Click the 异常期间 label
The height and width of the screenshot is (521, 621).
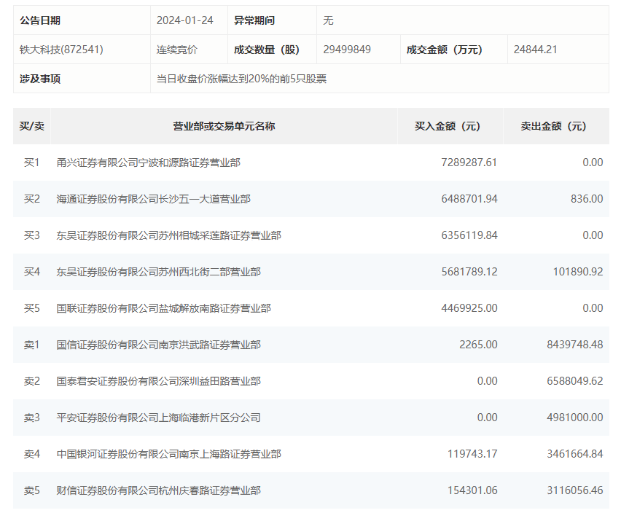point(254,20)
